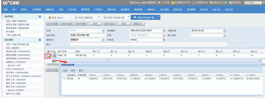265x98 pixels.
Task: Open the 默认指标 dropdown
Action: pos(225,35)
